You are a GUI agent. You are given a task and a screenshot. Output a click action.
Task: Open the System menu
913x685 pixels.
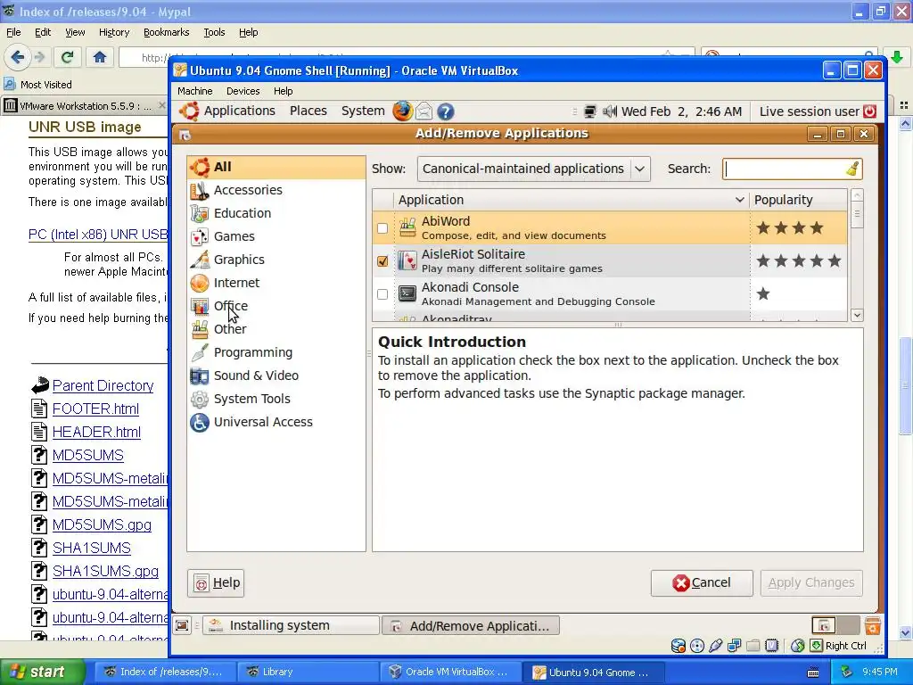(363, 111)
